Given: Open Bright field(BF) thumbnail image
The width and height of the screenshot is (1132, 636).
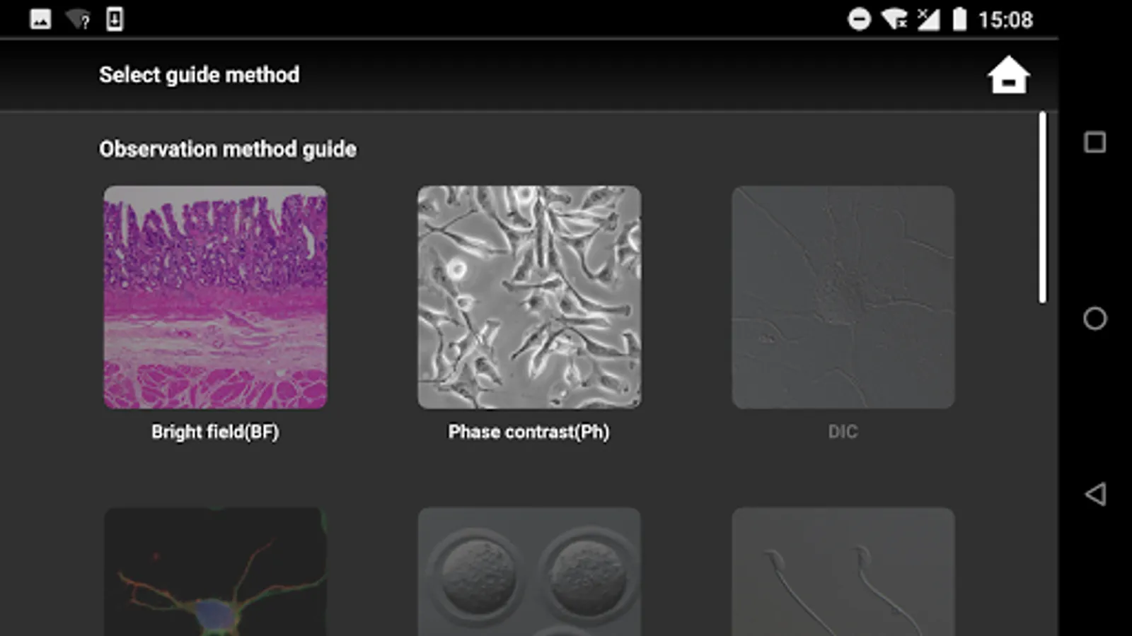Looking at the screenshot, I should point(215,297).
